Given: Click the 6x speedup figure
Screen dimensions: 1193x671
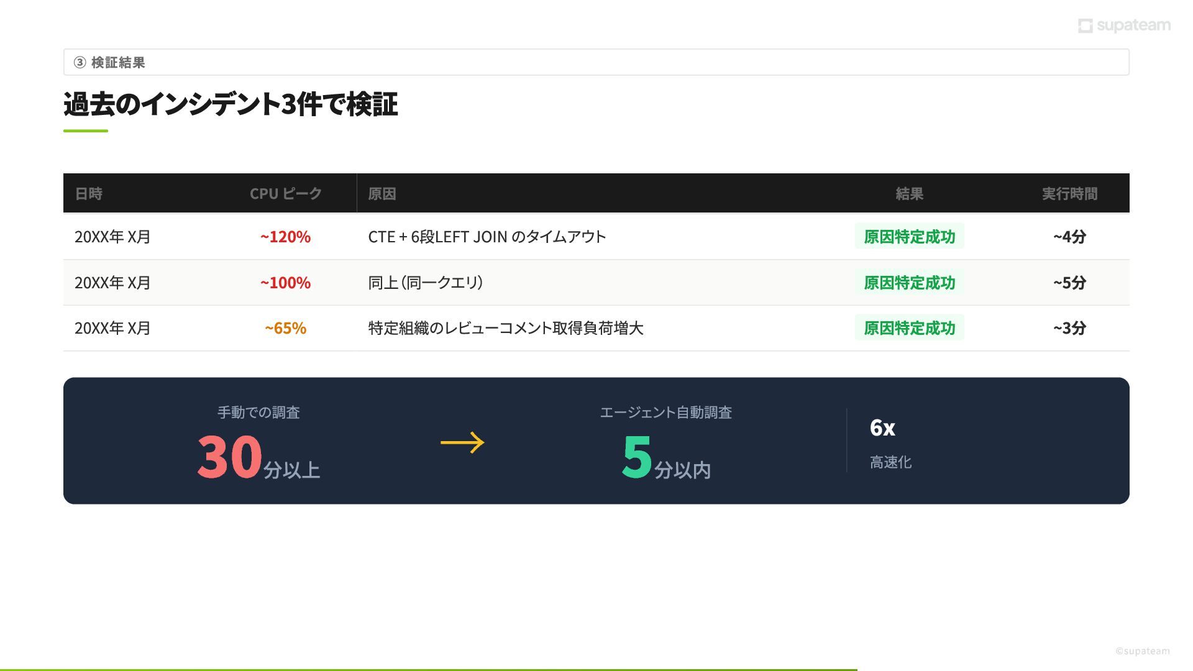Looking at the screenshot, I should pos(882,427).
